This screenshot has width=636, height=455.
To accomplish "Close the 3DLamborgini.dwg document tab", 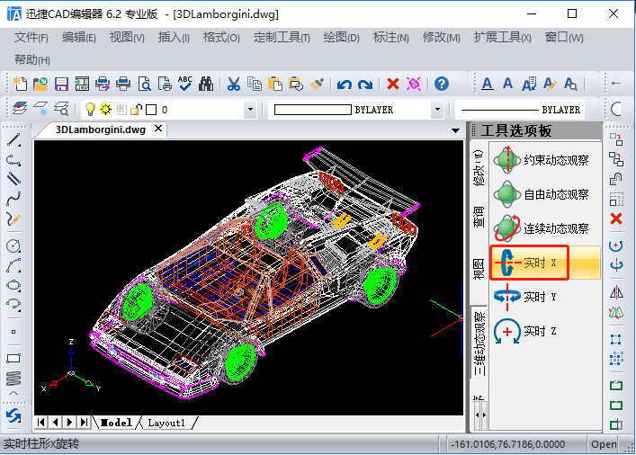I will (158, 129).
